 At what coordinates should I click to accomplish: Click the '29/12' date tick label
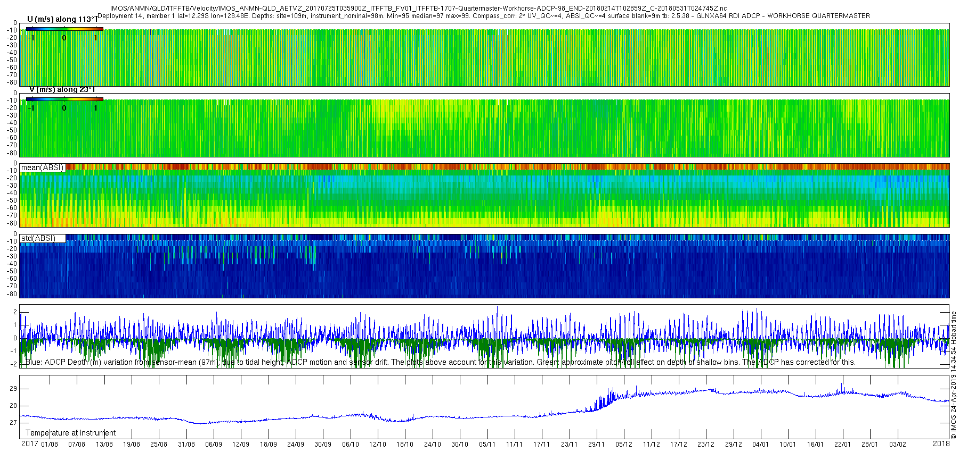(x=734, y=445)
